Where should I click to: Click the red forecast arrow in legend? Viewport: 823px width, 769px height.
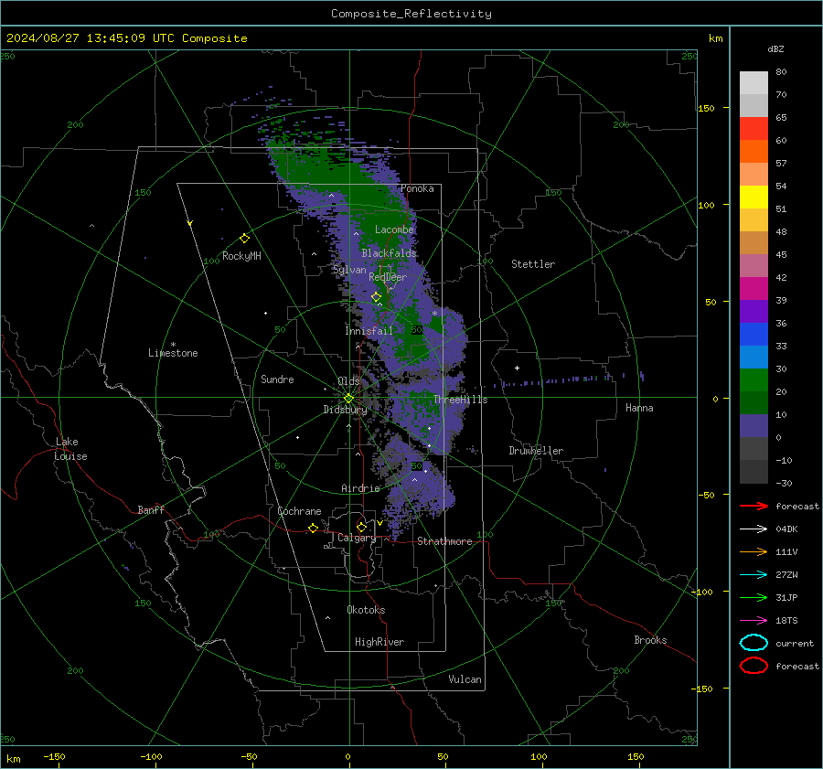click(x=754, y=506)
